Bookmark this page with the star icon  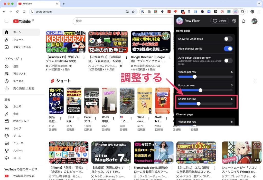tap(133, 12)
